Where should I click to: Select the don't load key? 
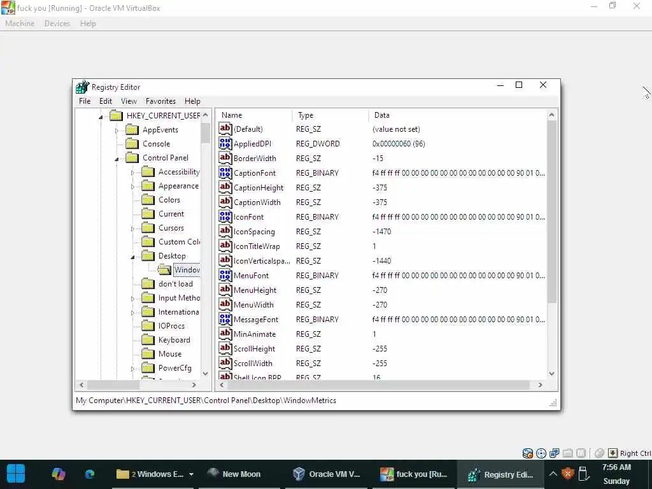176,284
